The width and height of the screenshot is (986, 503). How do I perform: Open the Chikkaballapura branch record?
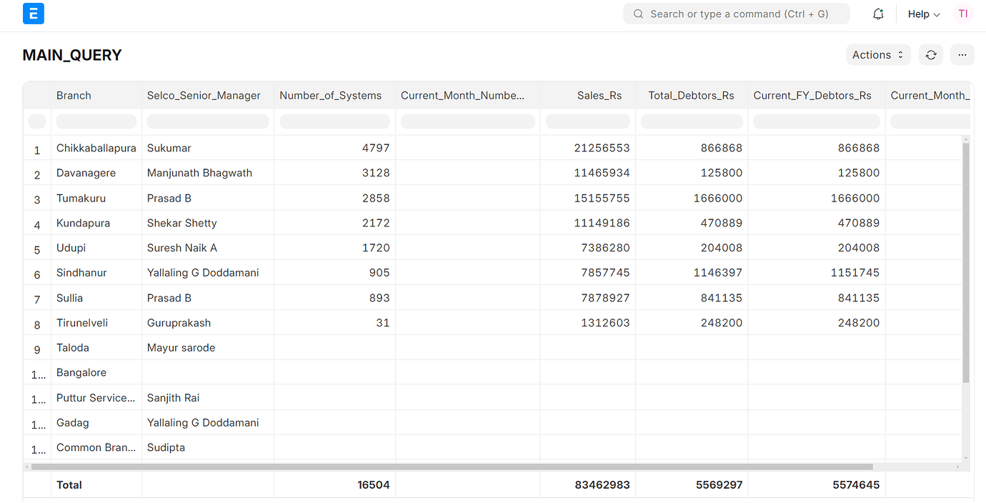tap(96, 148)
